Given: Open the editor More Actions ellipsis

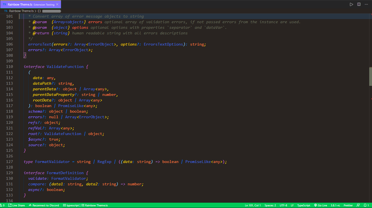Looking at the screenshot, I should tap(366, 4).
